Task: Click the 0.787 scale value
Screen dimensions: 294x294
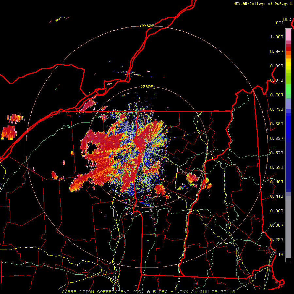Action: click(x=277, y=95)
